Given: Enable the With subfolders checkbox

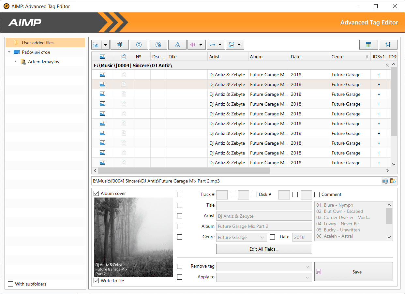Looking at the screenshot, I should pos(10,284).
